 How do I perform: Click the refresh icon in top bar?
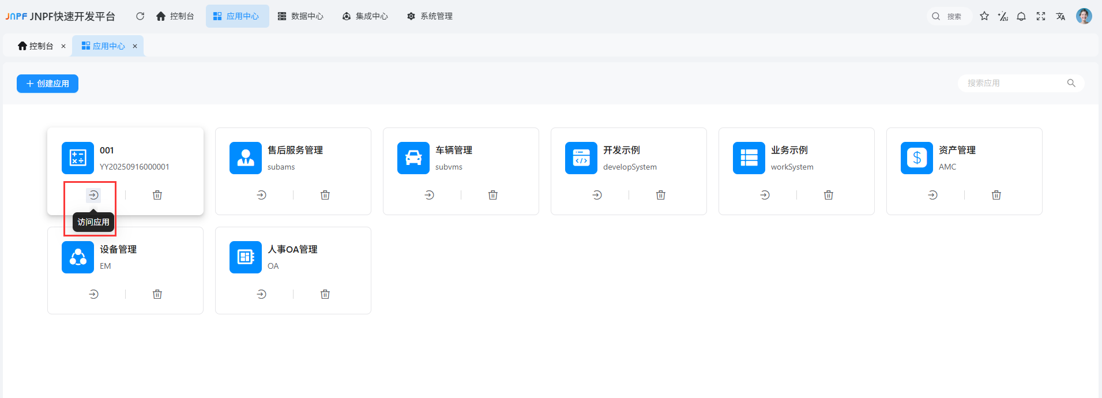(x=140, y=16)
